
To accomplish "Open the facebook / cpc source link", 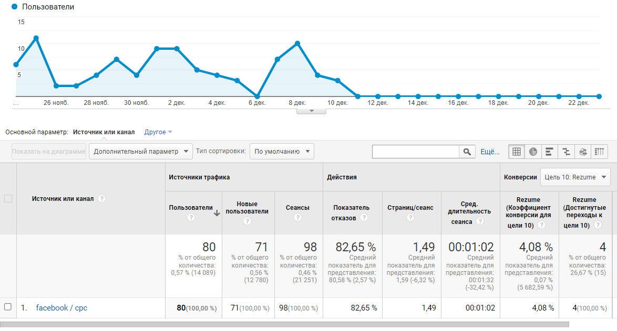I will point(61,308).
